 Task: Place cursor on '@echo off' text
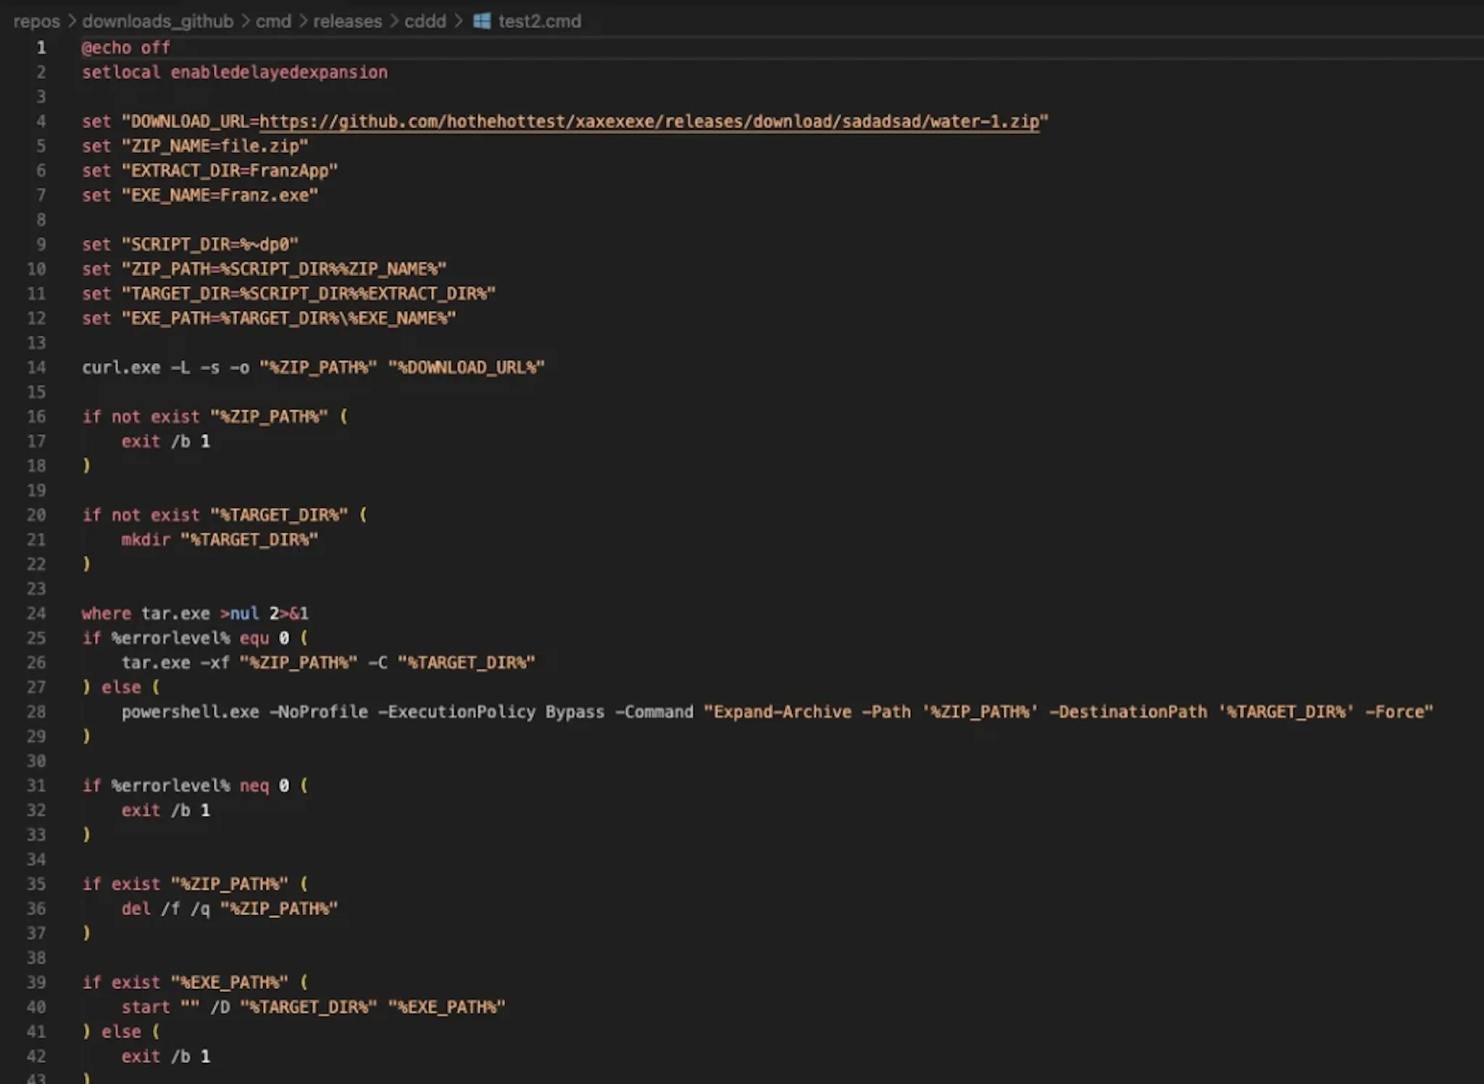point(126,48)
